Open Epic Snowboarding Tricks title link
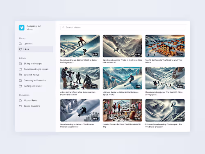This screenshot has height=154, width=205. (x=122, y=61)
